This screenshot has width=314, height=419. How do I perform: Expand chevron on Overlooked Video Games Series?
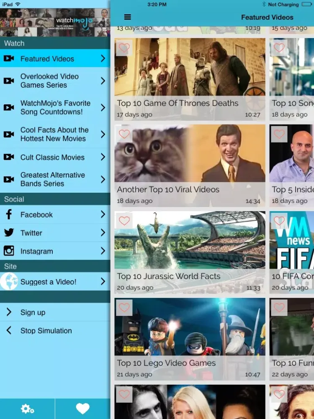pos(103,81)
